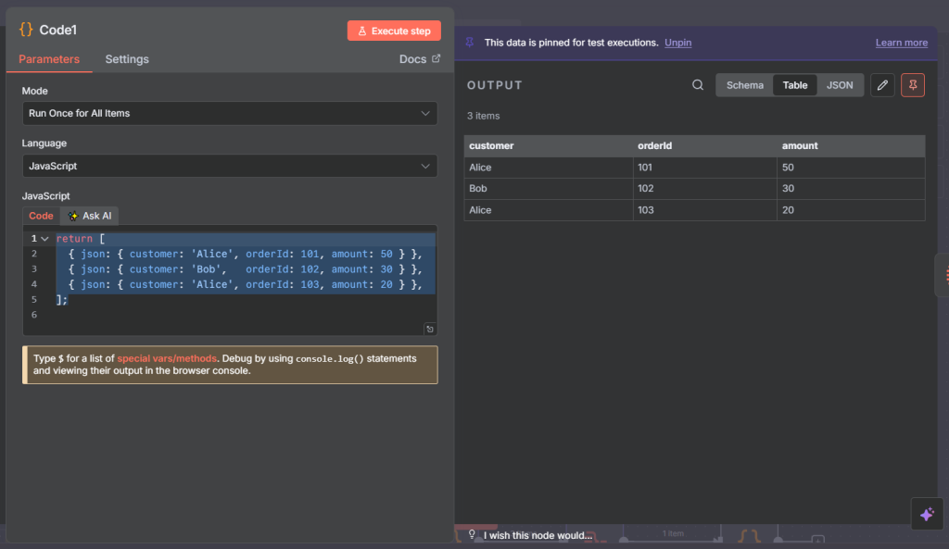Click the expand icon in the code editor corner
This screenshot has width=949, height=549.
pyautogui.click(x=430, y=329)
